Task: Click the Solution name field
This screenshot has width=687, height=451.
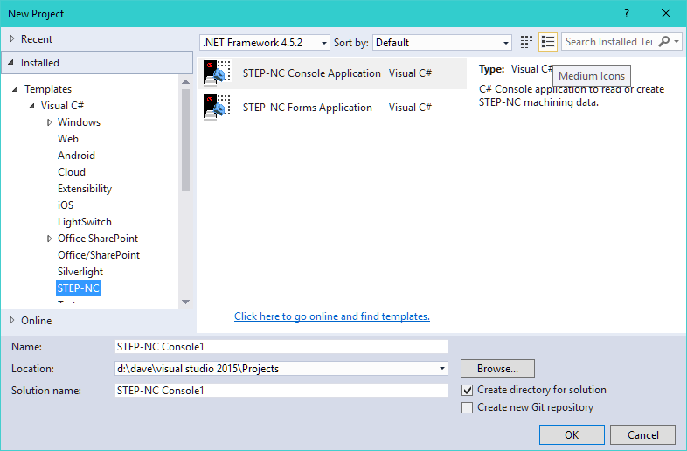Action: click(281, 391)
